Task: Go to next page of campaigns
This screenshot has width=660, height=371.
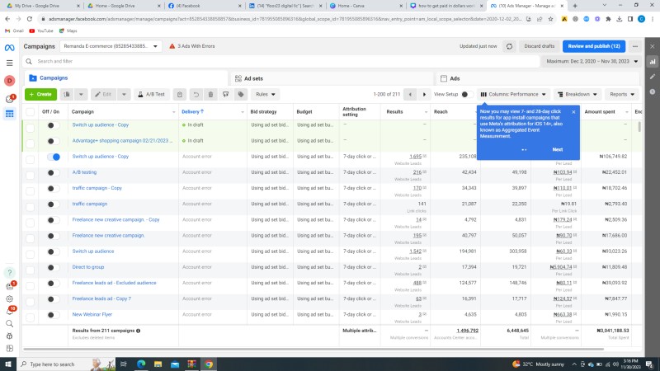Action: click(x=424, y=94)
